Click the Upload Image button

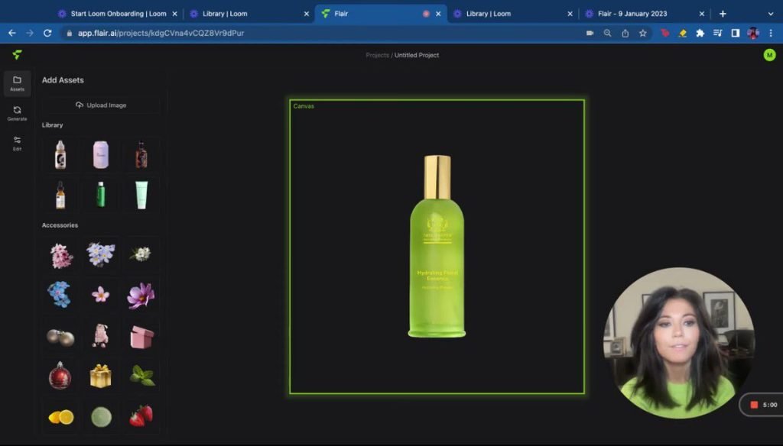coord(101,105)
